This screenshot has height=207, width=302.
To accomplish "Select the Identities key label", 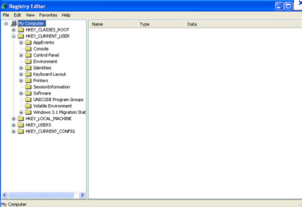I will (x=42, y=68).
